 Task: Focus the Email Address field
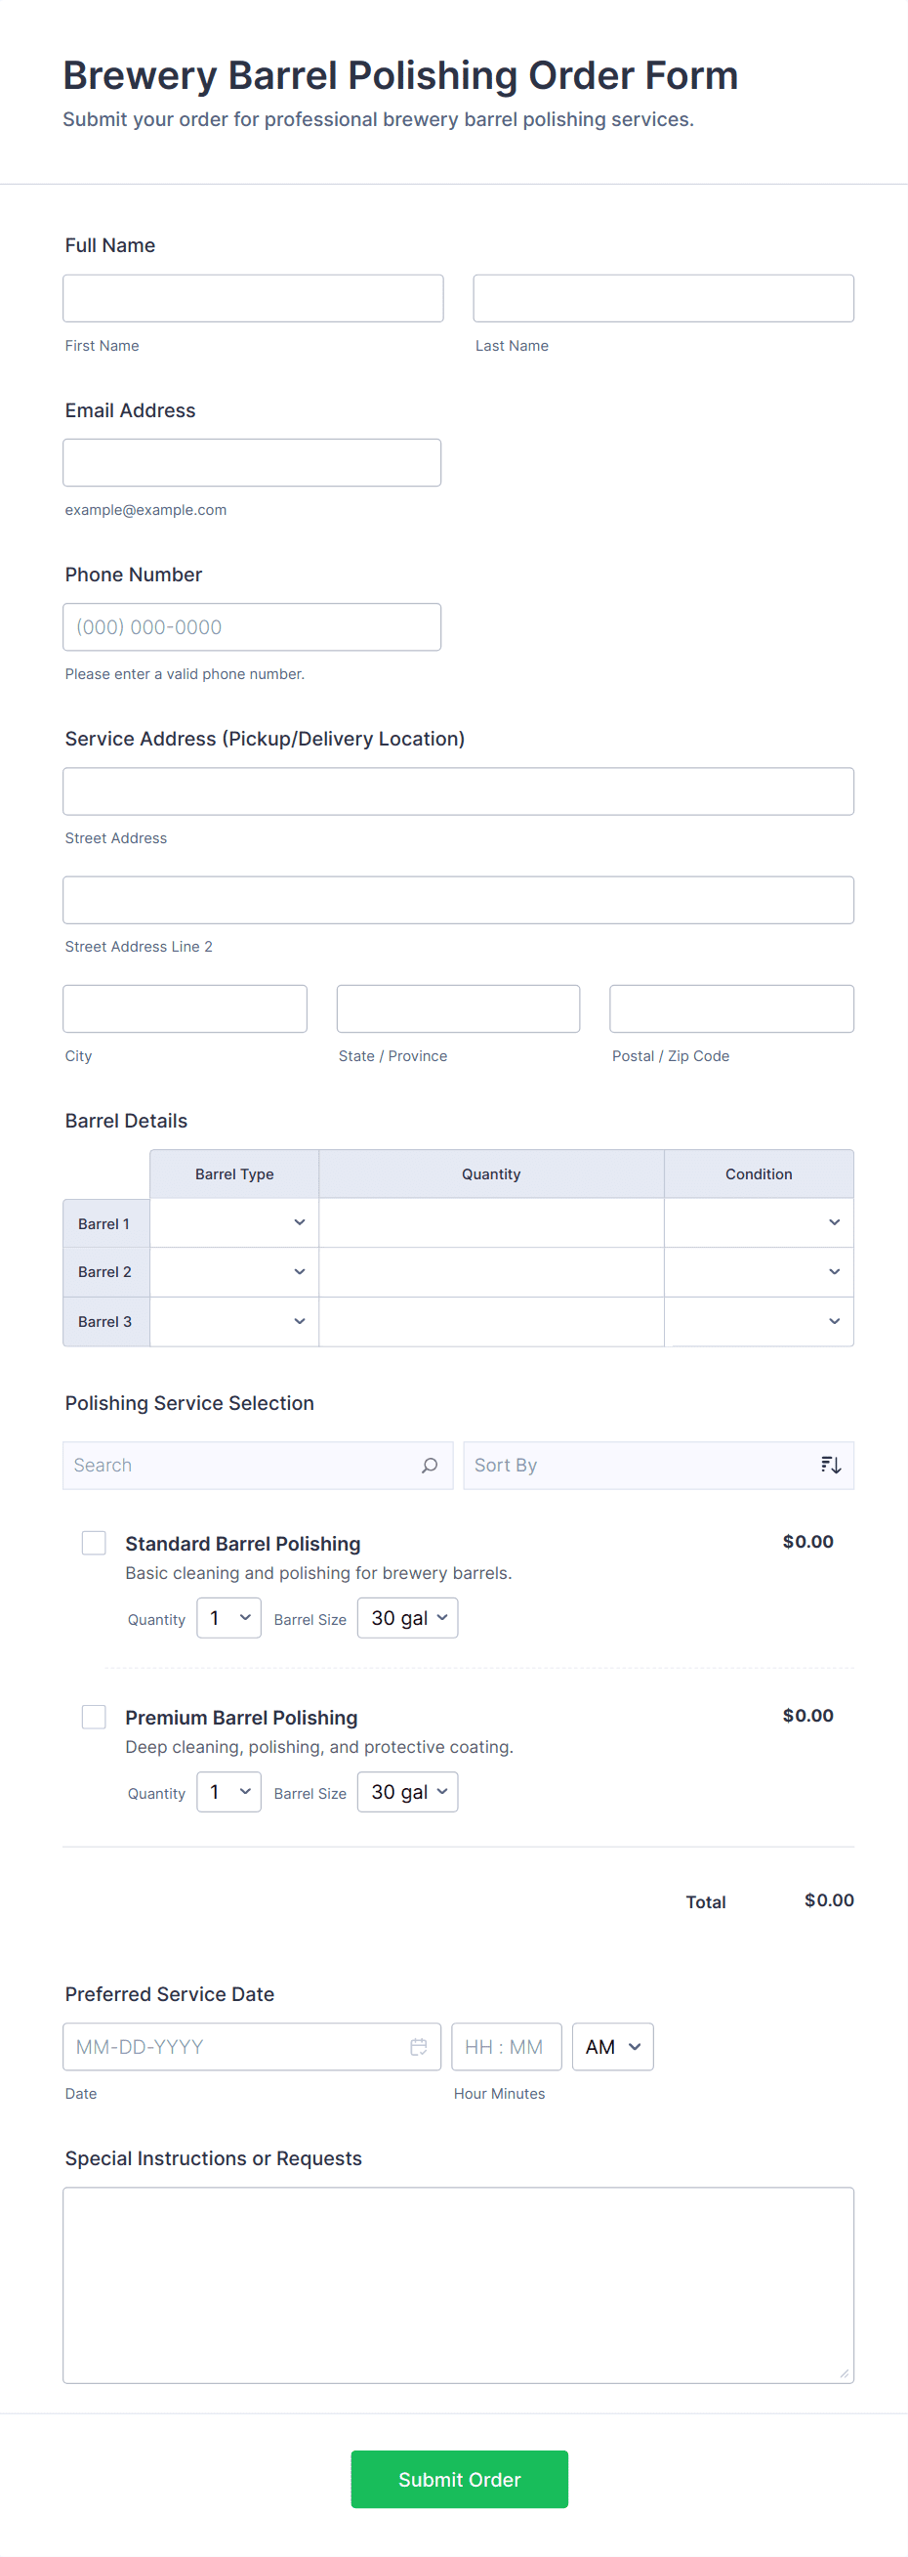252,462
